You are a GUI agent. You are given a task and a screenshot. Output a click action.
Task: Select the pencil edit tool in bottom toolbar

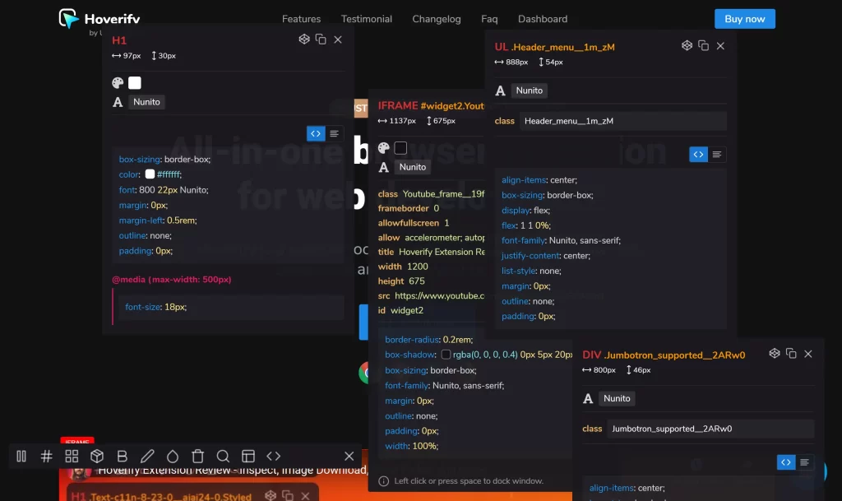[147, 456]
